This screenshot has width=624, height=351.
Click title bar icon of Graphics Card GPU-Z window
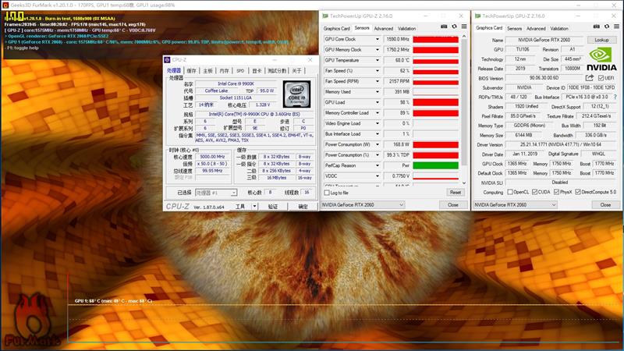tap(477, 16)
